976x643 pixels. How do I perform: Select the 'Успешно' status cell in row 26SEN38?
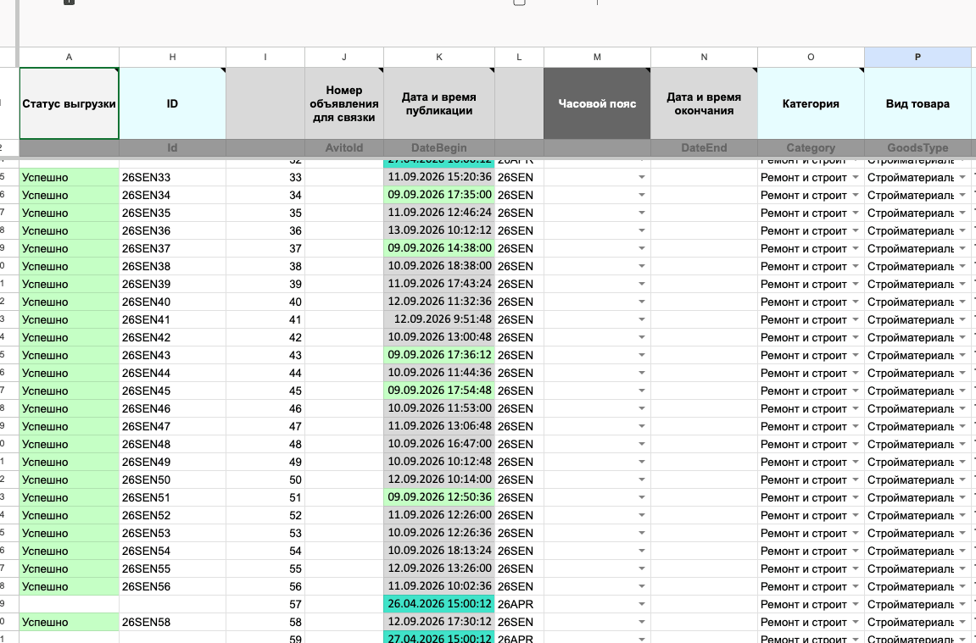point(69,266)
